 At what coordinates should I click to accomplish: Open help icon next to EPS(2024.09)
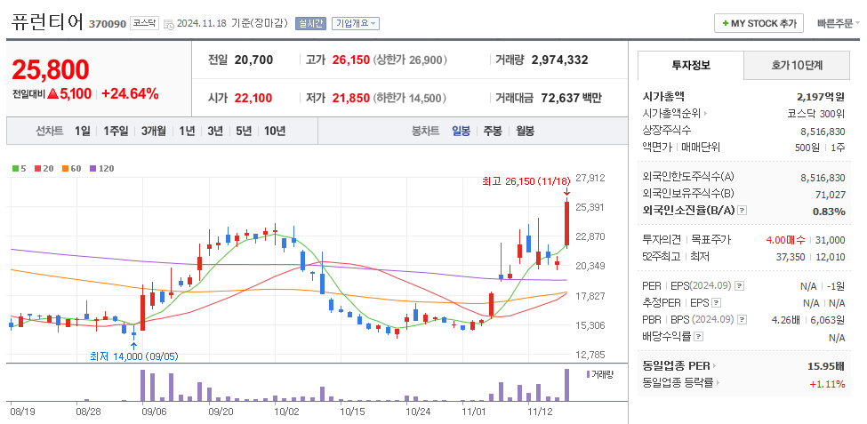[740, 286]
